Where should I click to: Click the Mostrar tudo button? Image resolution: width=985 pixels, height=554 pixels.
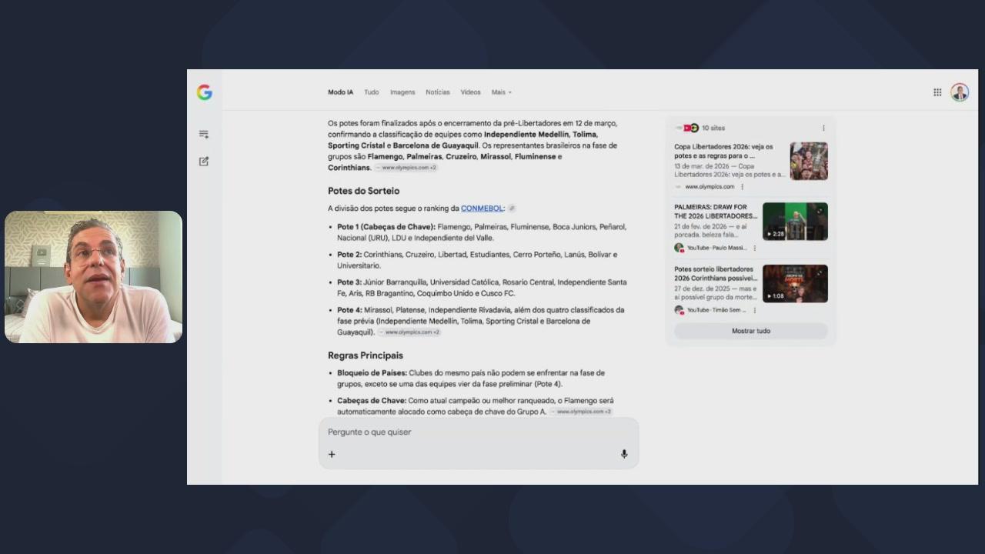[x=751, y=331]
